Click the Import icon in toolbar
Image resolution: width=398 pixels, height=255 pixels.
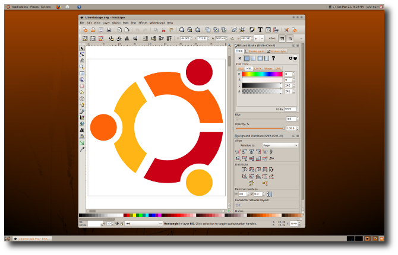click(119, 30)
